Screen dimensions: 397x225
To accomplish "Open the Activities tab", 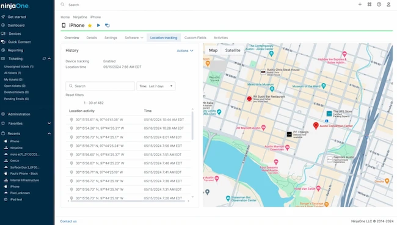I will tap(220, 38).
